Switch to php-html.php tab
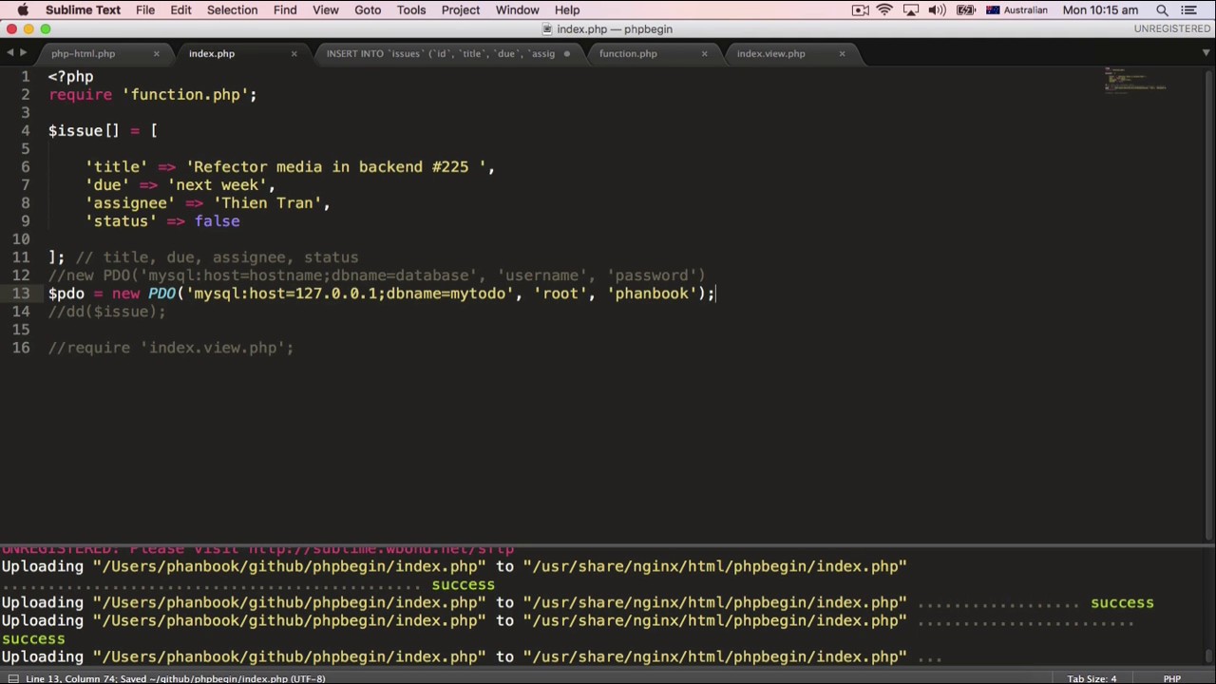Screen dimensions: 1216x684 pyautogui.click(x=84, y=53)
